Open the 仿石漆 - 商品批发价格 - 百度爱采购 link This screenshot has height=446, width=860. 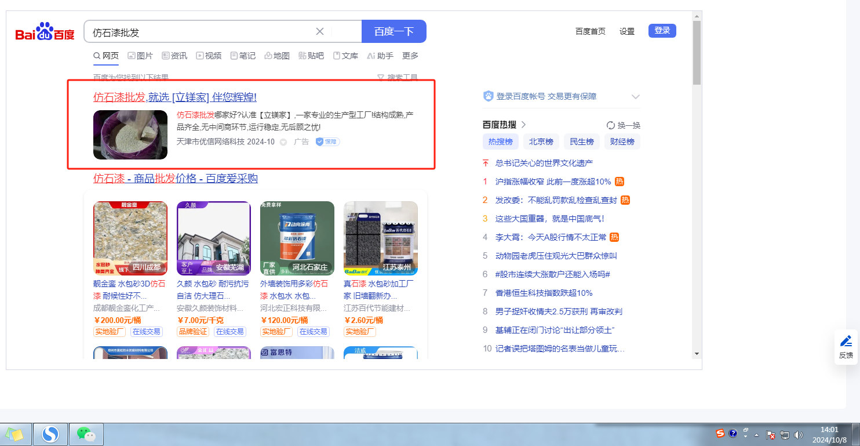(176, 178)
